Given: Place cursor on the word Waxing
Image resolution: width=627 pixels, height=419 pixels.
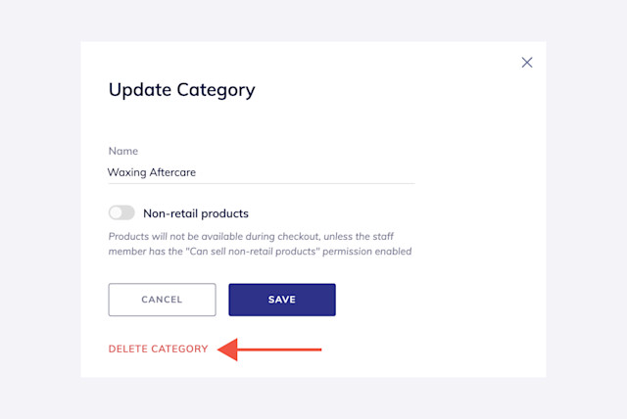Looking at the screenshot, I should tap(127, 172).
